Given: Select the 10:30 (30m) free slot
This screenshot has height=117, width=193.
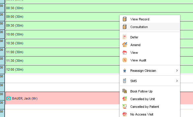Looking at the screenshot, I should click(62, 43).
